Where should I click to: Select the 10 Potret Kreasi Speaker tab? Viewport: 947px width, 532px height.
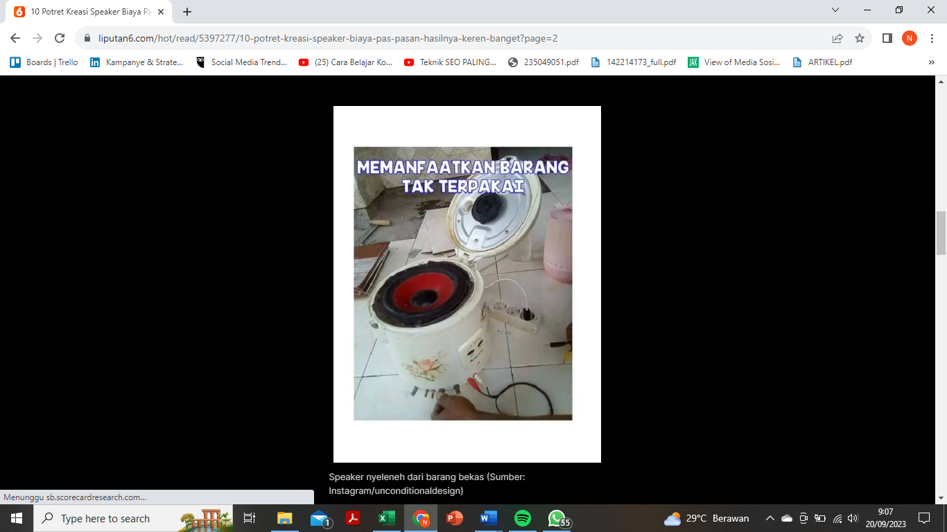(87, 12)
